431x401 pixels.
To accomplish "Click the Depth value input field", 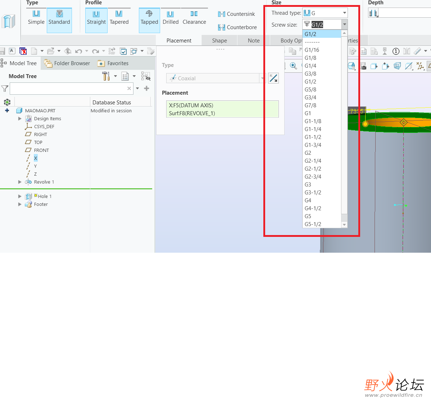I will click(405, 13).
